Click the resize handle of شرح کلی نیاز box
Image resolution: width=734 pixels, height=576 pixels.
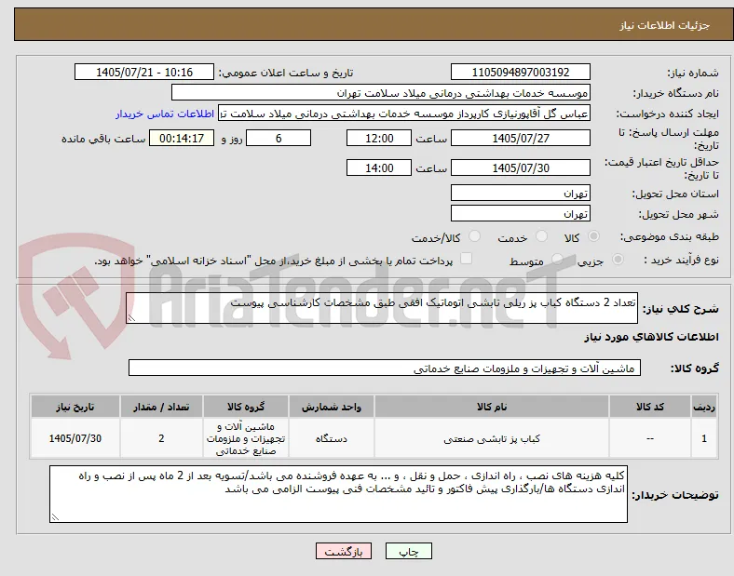coord(131,318)
